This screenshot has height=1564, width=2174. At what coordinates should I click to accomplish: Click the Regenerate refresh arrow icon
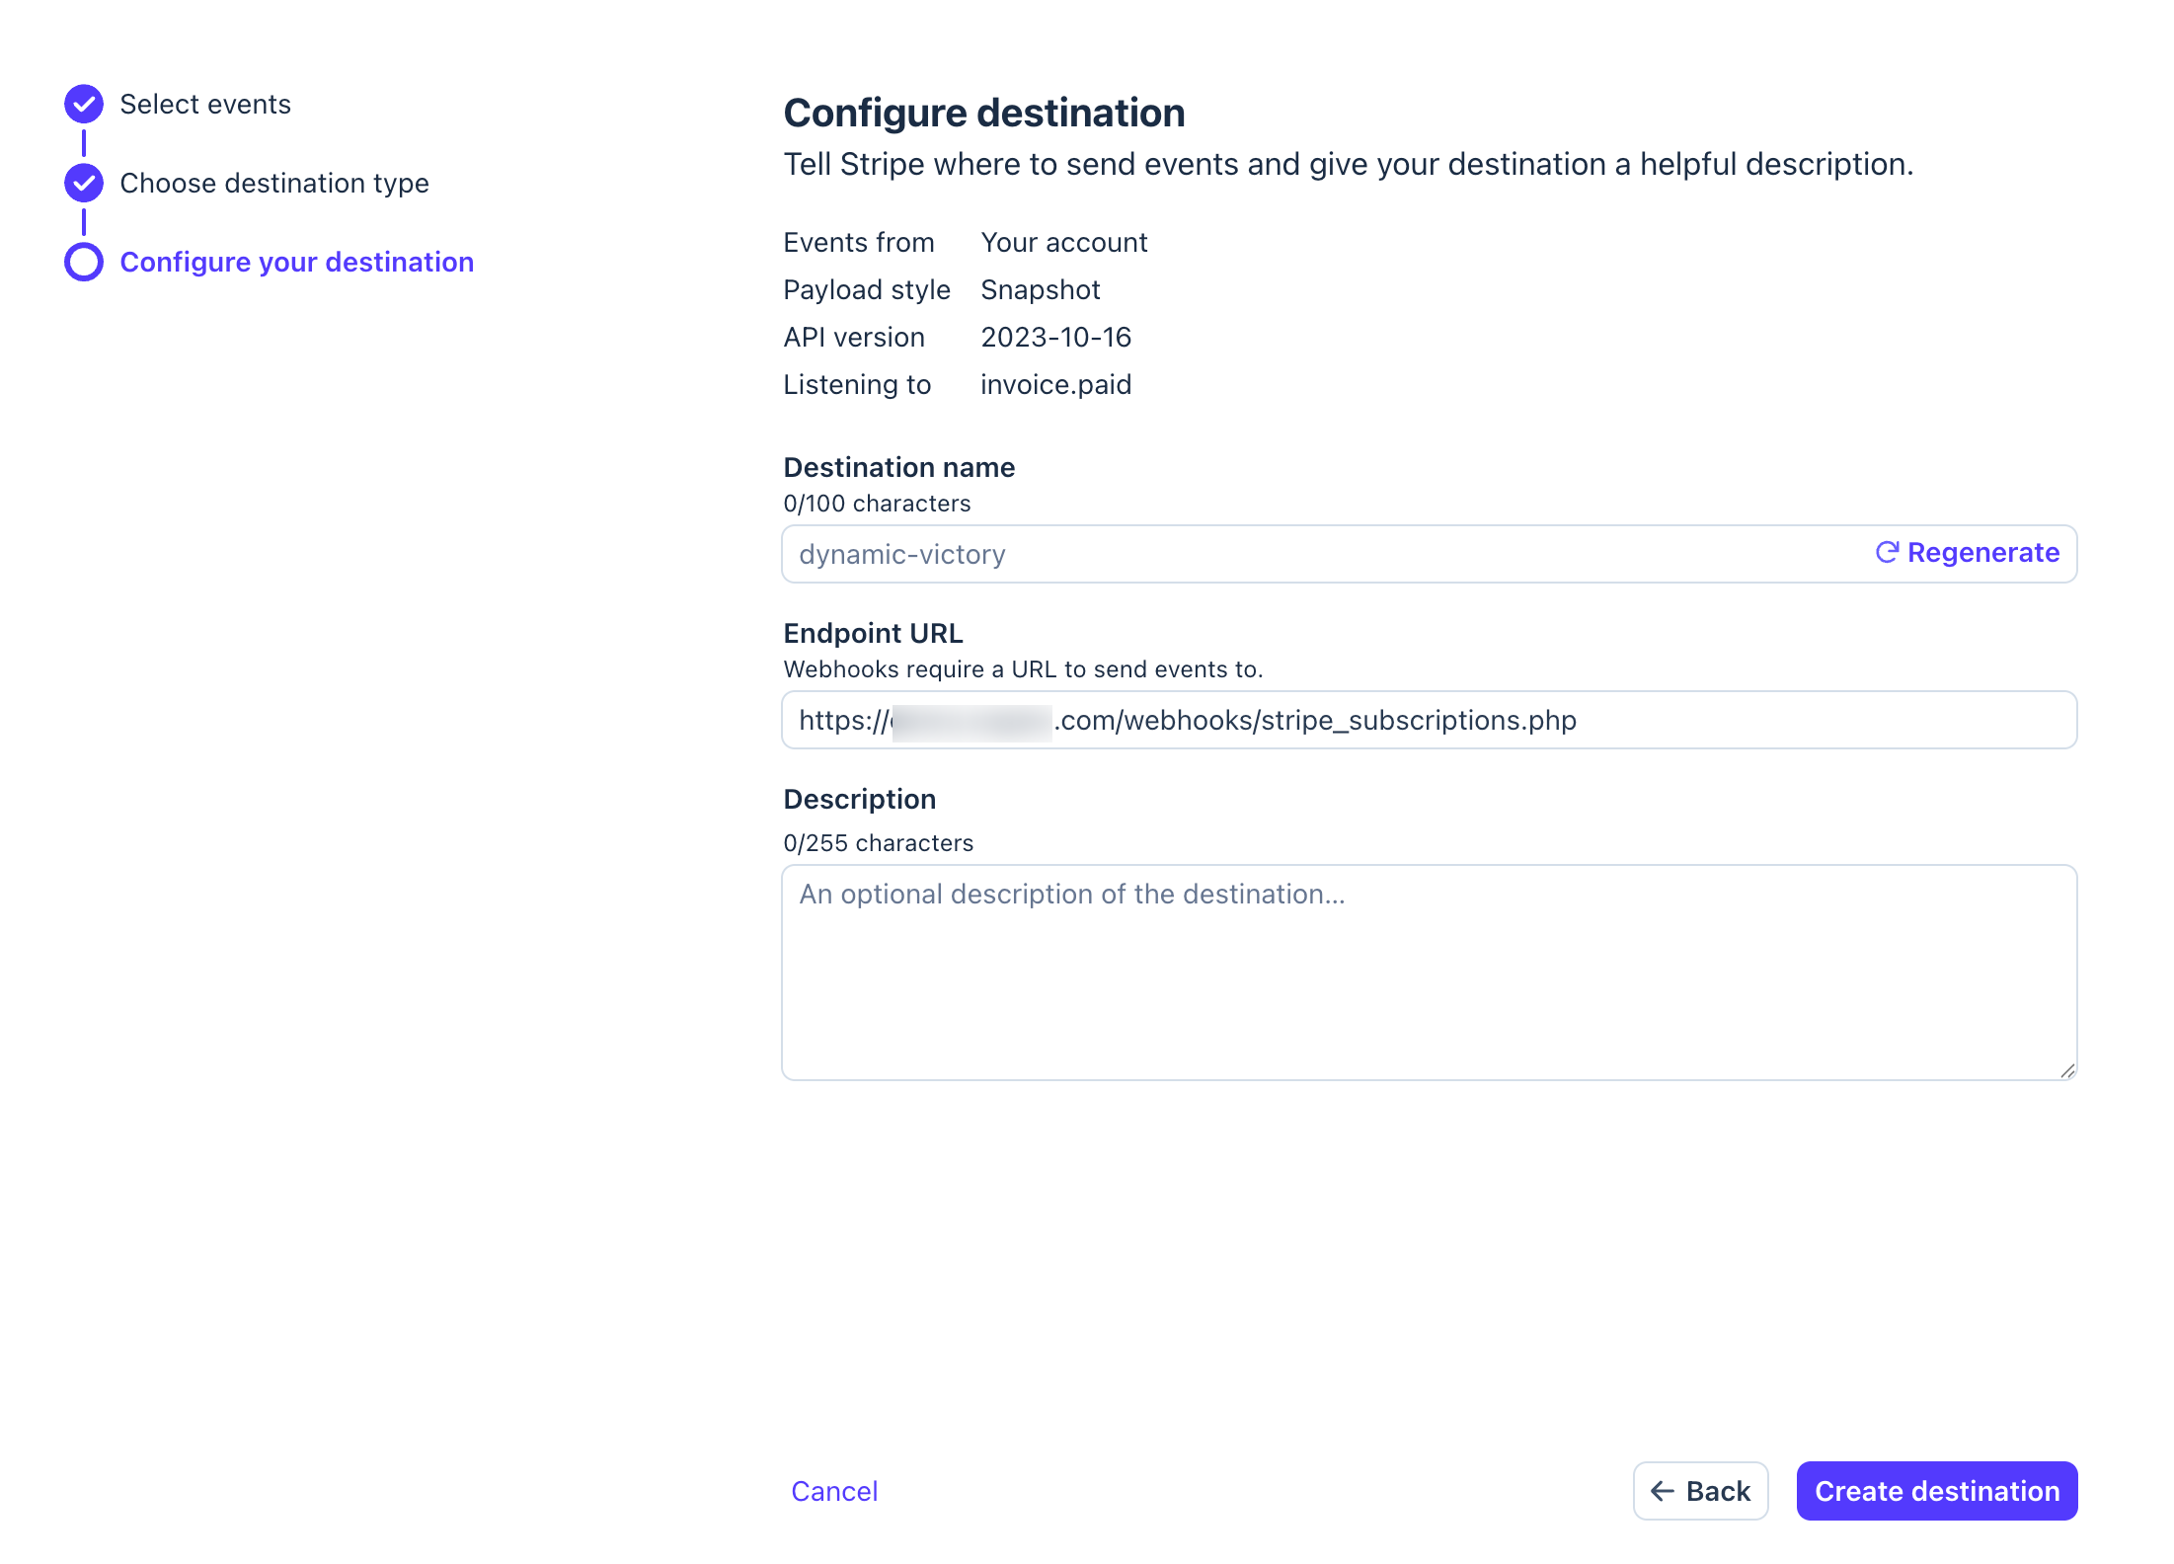tap(1887, 552)
